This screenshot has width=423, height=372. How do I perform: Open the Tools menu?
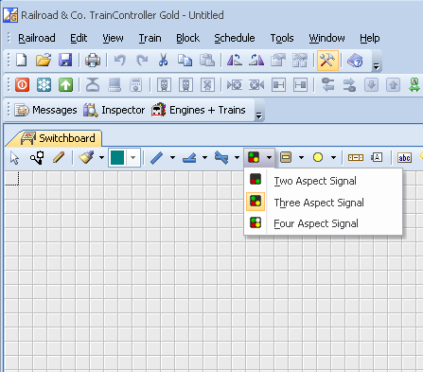(x=282, y=38)
